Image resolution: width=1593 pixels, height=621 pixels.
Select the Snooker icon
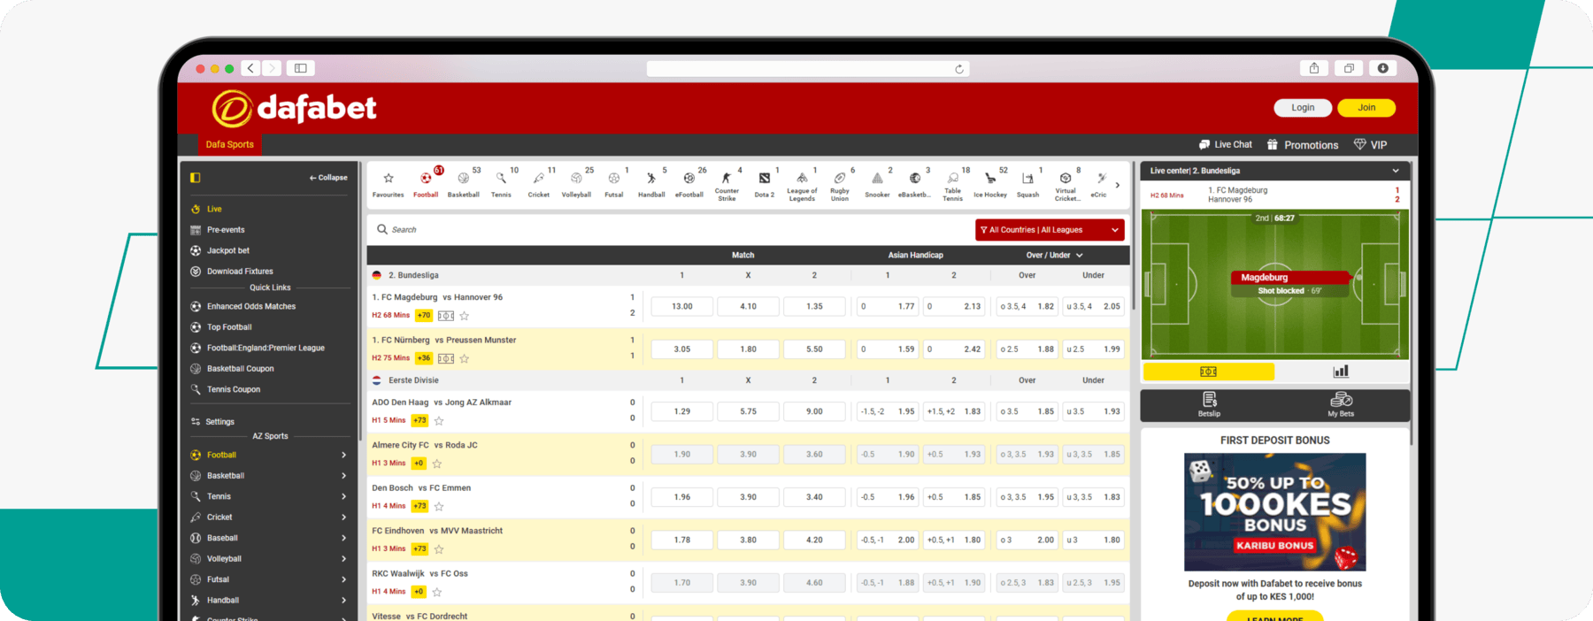pos(877,184)
